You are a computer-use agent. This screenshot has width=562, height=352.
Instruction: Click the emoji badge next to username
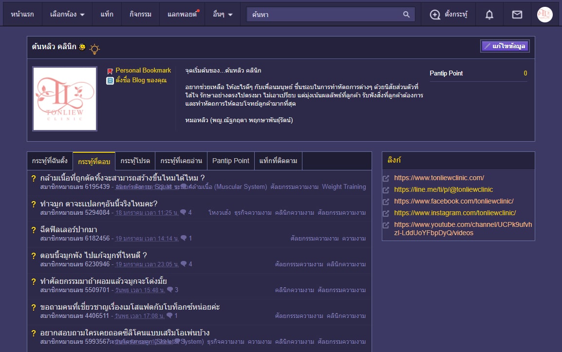[82, 47]
